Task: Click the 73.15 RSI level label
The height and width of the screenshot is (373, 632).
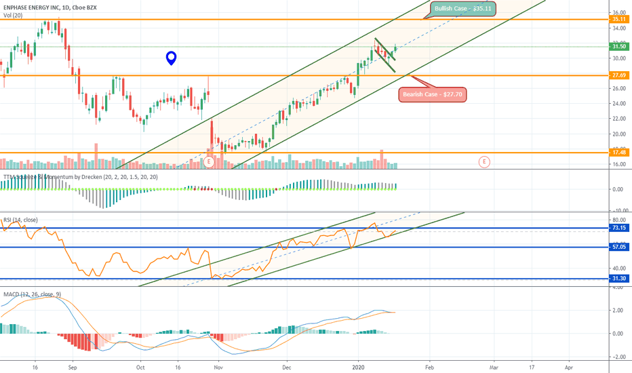Action: pos(619,228)
